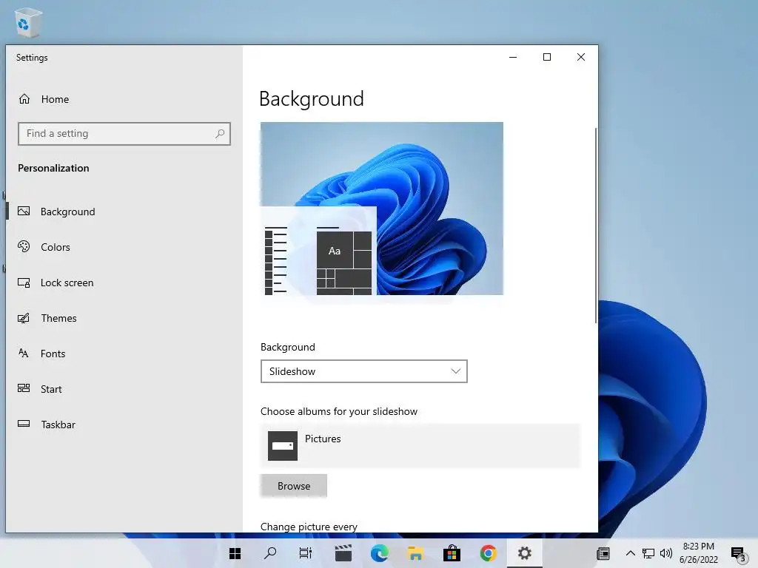
Task: Open taskbar Search magnifier
Action: (270, 553)
